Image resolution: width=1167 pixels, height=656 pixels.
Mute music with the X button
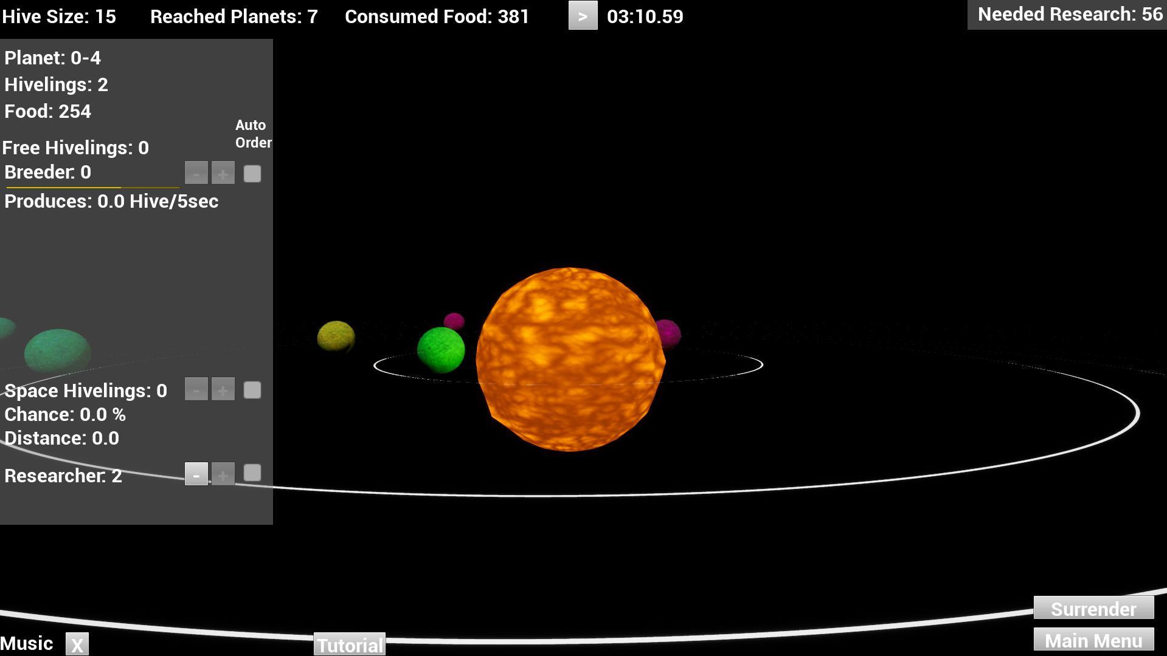[x=77, y=644]
